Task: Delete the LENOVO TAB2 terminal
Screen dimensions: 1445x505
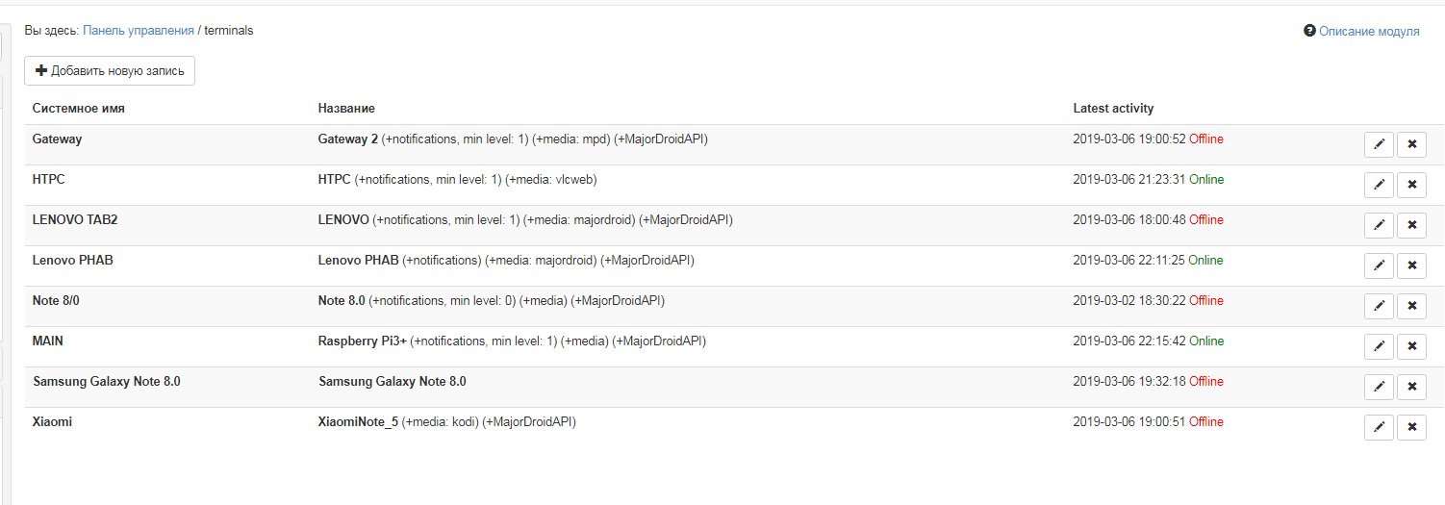Action: tap(1411, 225)
